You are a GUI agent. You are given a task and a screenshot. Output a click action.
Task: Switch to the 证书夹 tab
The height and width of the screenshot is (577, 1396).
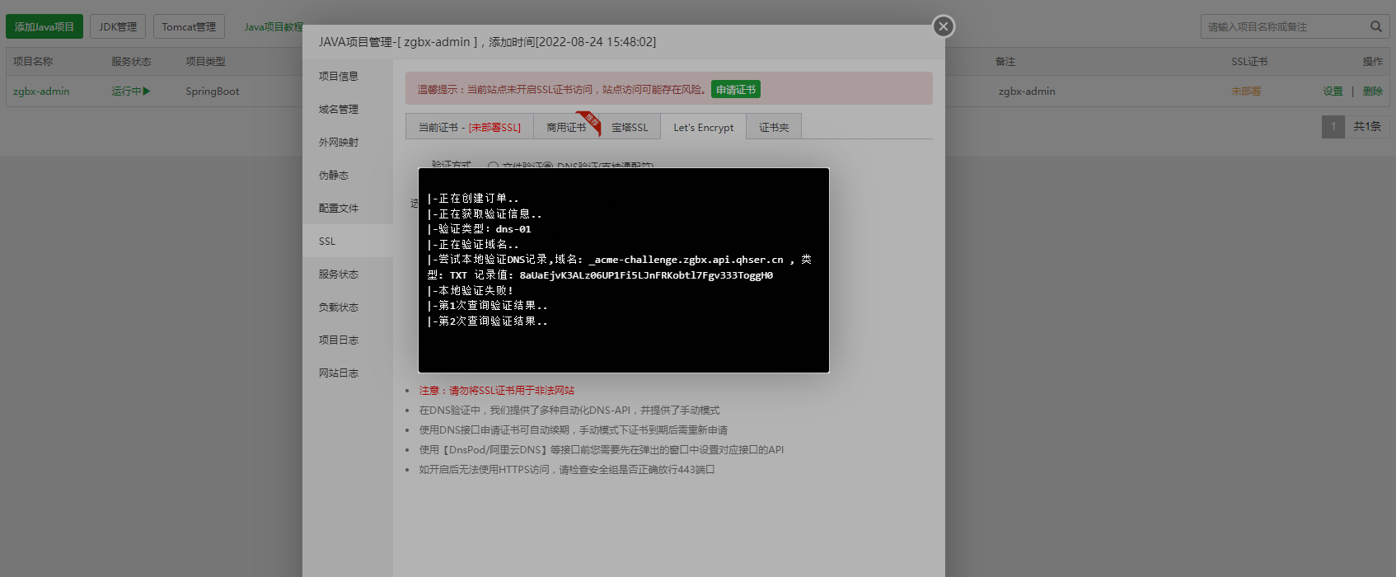774,127
